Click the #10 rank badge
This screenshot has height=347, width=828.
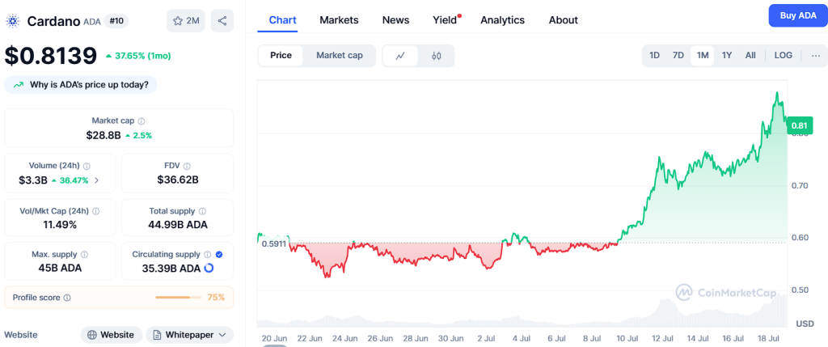click(116, 21)
